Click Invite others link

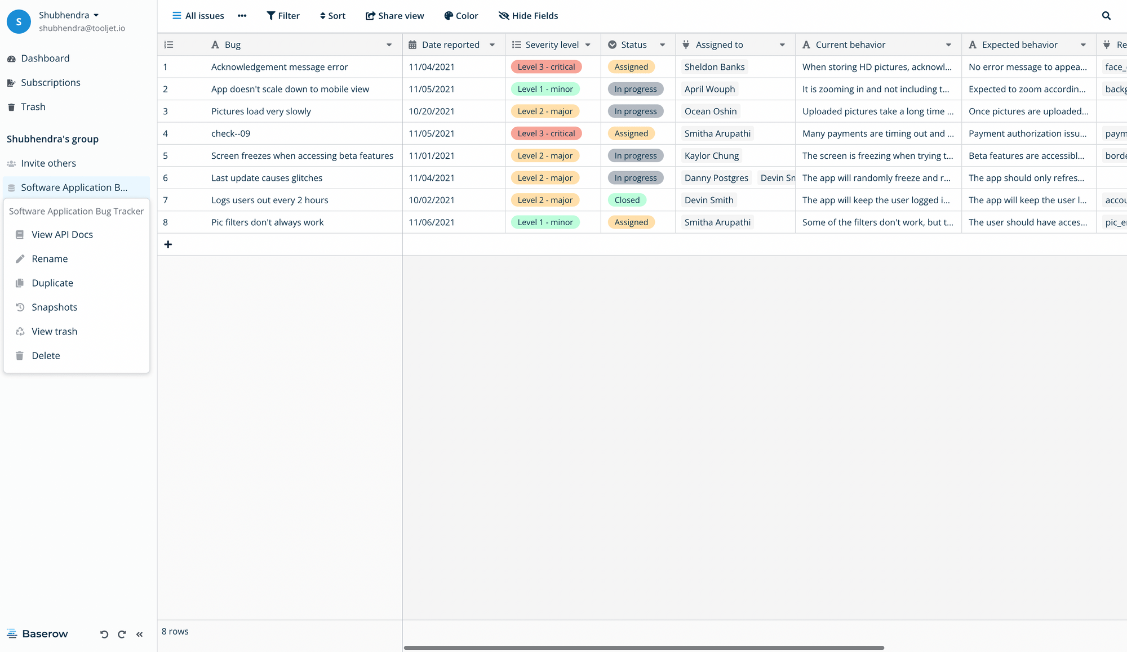click(x=48, y=163)
